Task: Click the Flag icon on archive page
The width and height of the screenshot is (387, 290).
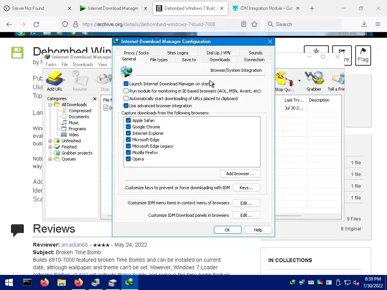Action: [363, 56]
